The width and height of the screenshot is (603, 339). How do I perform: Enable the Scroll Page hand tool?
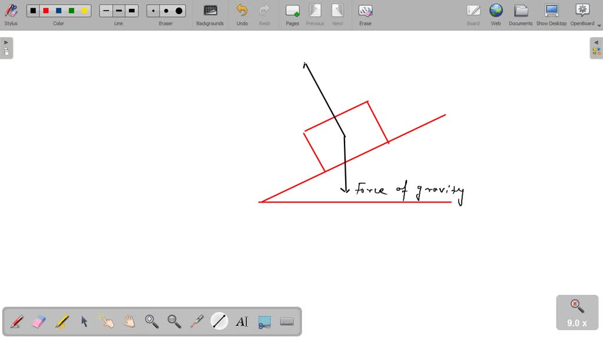128,321
